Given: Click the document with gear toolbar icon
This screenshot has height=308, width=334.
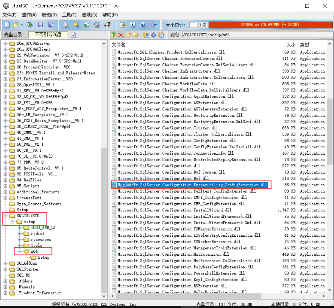Looking at the screenshot, I should click(x=122, y=25).
